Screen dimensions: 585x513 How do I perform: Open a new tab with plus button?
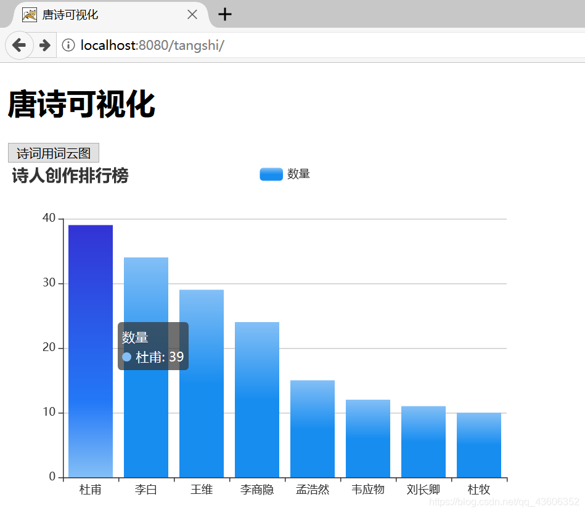[x=224, y=15]
